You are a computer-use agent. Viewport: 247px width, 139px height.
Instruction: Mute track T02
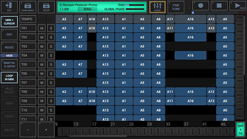42,37
